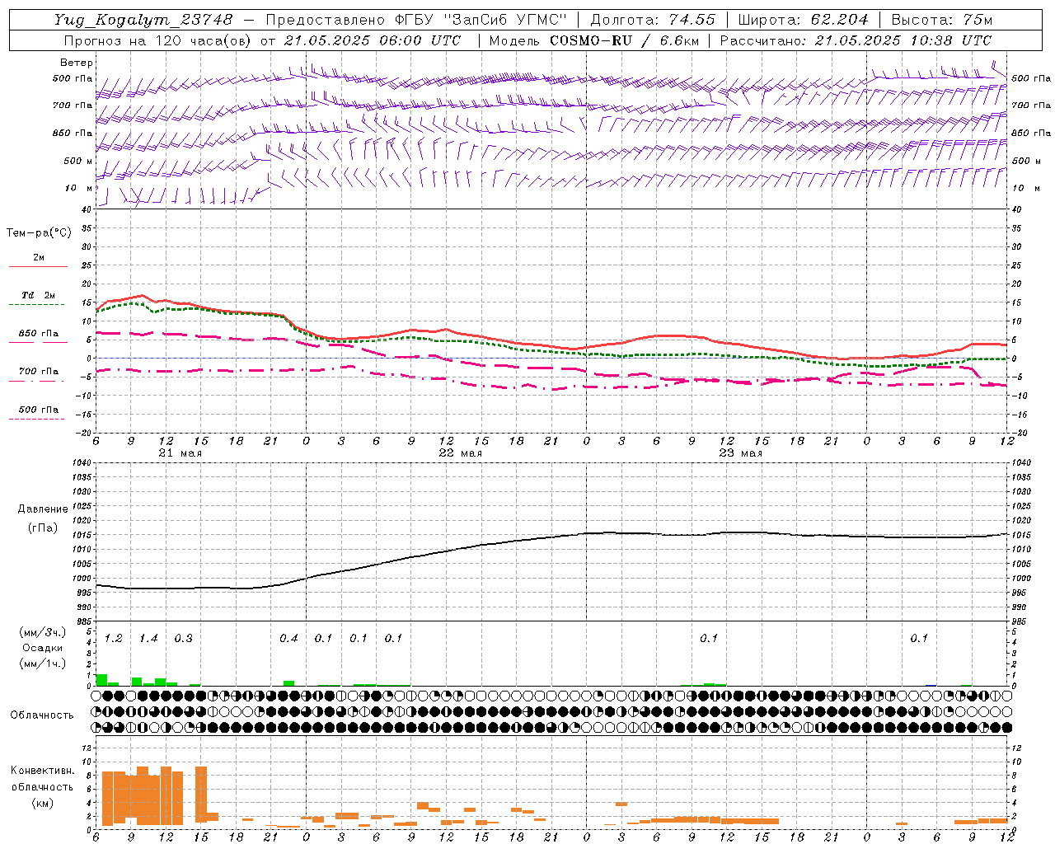Click the date label 23 мая
Viewport: 1055px width, 844px height.
point(740,453)
